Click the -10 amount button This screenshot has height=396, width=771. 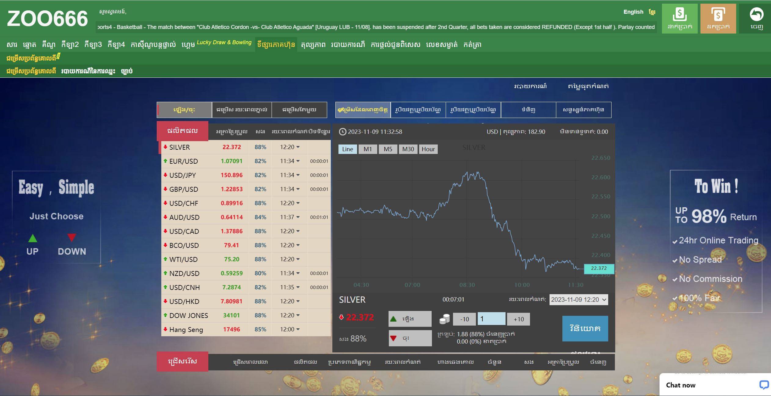point(464,319)
